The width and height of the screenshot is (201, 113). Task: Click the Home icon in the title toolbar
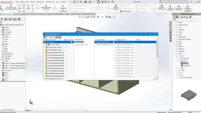click(x=74, y=2)
